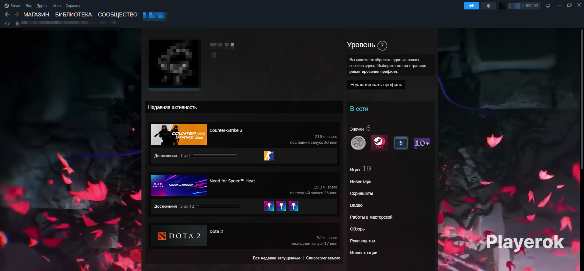The height and width of the screenshot is (271, 584).
Task: Go to the СООБЩЕСТВО tab
Action: [x=118, y=15]
